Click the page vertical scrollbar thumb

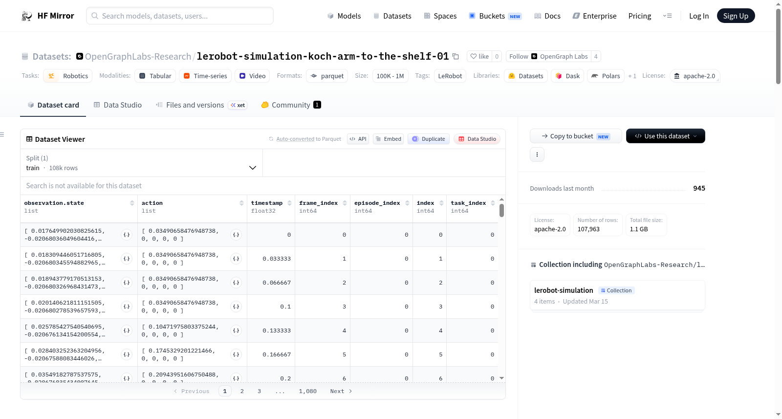click(779, 46)
